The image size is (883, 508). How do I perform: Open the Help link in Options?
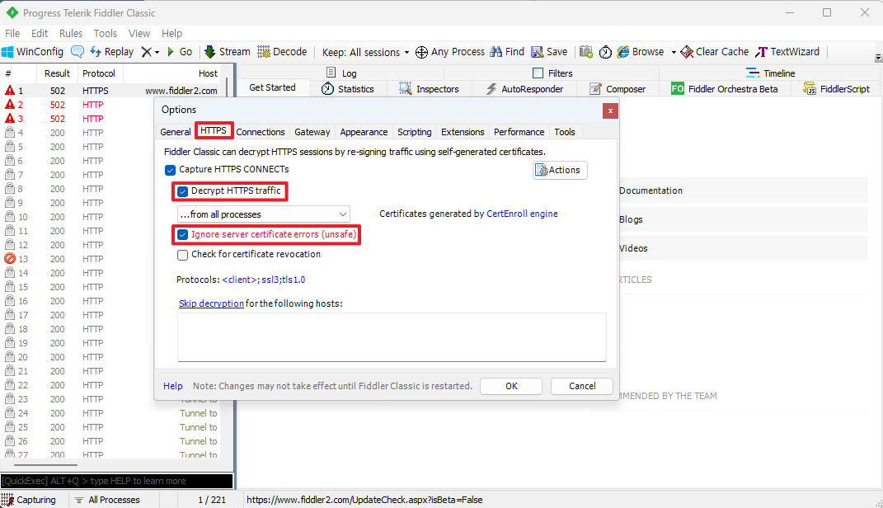[x=173, y=386]
